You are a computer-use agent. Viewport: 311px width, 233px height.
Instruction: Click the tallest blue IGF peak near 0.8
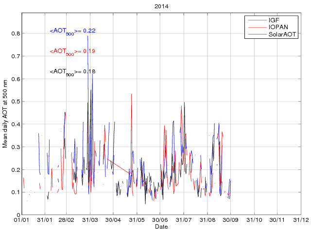[x=88, y=37]
